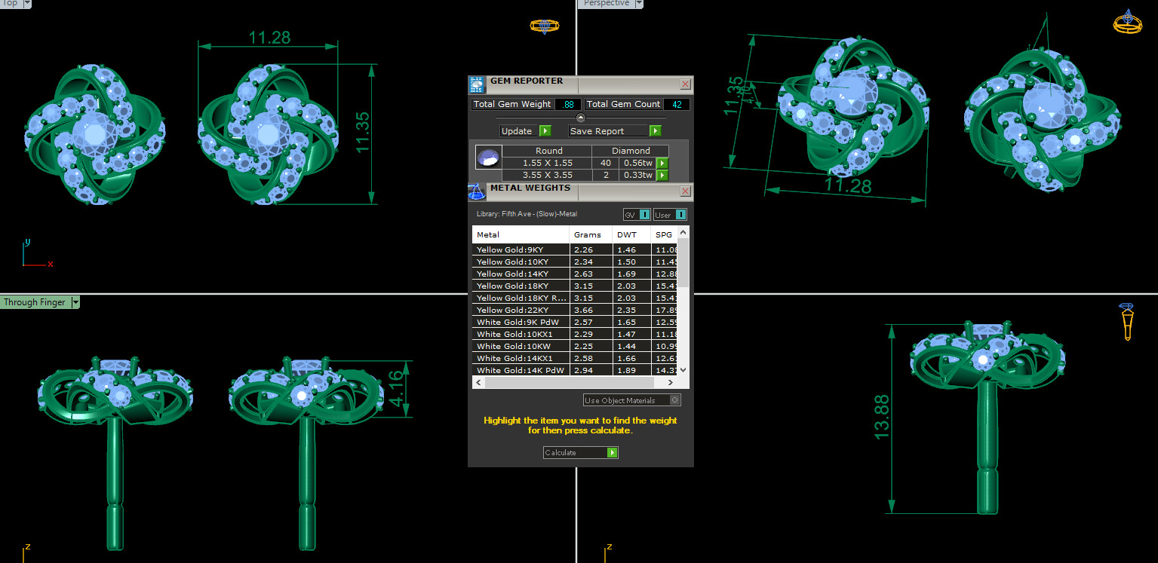Screen dimensions: 1158x563
Task: Select the Yellow Gold:10KY row
Action: point(575,262)
